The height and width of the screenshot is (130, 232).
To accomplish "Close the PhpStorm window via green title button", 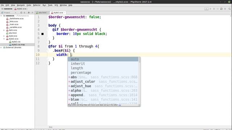I will pos(229,2).
